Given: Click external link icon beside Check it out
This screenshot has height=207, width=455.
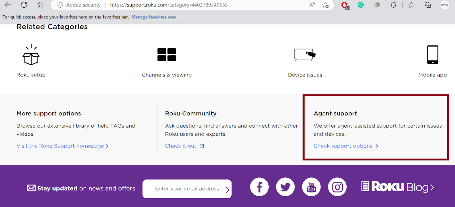Looking at the screenshot, I should 202,146.
